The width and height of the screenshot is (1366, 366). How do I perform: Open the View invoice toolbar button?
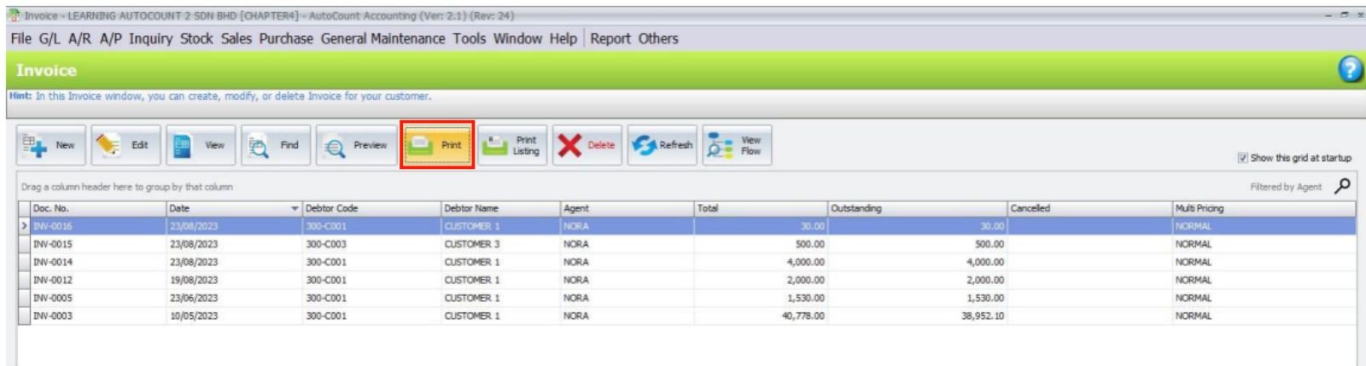(x=201, y=146)
